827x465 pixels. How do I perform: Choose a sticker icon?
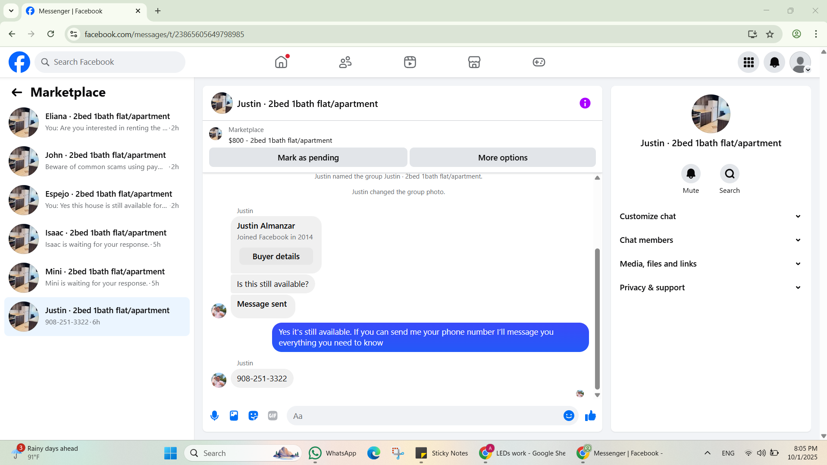(253, 415)
